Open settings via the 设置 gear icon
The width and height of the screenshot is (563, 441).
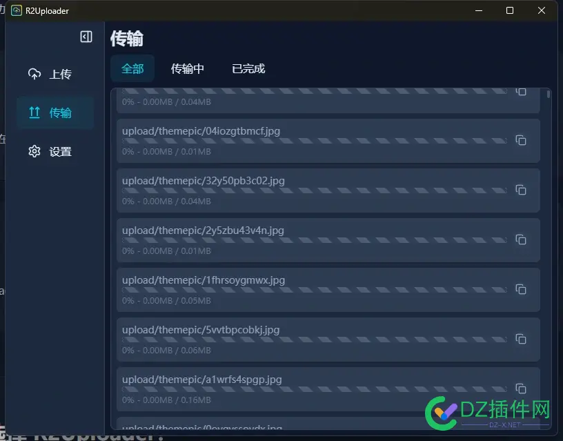34,151
